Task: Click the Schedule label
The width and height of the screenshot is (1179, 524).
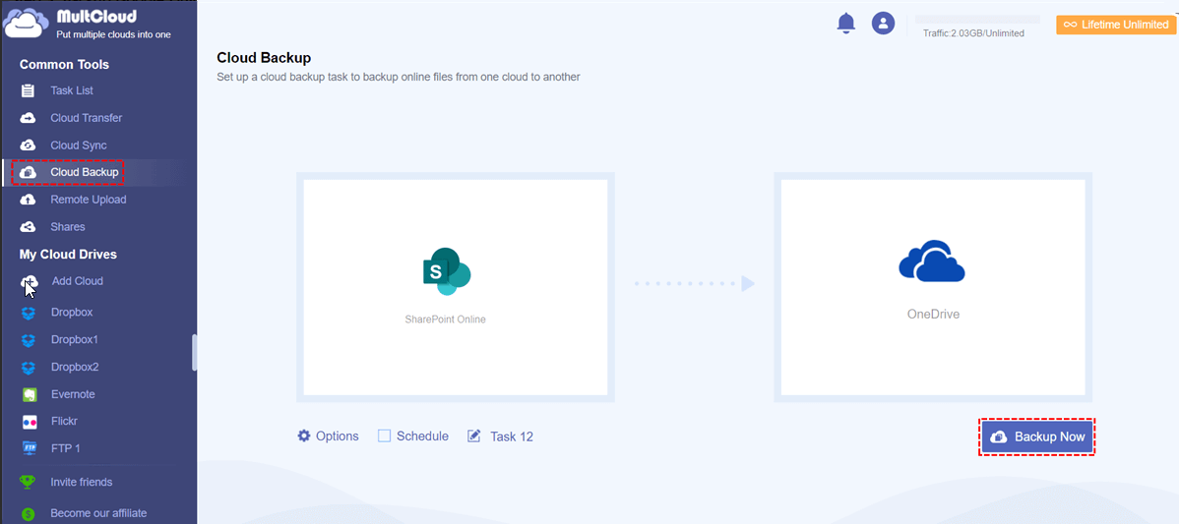Action: click(422, 437)
